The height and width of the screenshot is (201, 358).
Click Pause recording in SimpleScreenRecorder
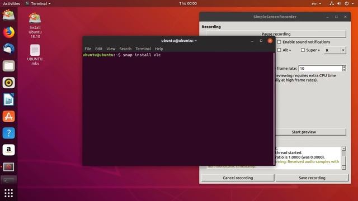pyautogui.click(x=276, y=34)
